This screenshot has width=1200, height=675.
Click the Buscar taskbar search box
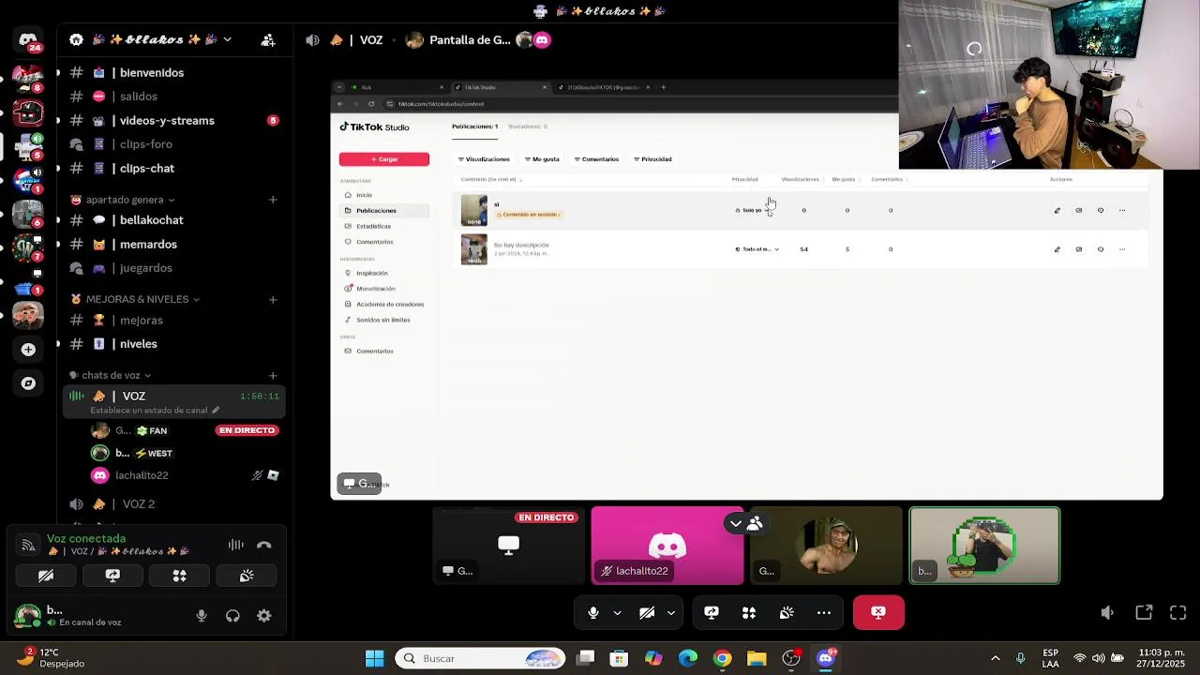[x=480, y=658]
